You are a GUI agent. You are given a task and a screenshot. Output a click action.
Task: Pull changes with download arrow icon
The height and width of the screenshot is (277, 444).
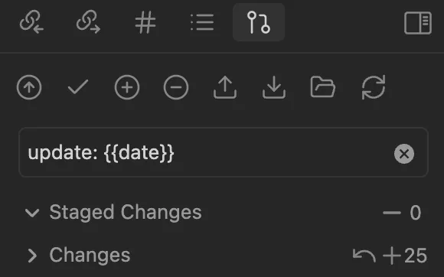[274, 87]
